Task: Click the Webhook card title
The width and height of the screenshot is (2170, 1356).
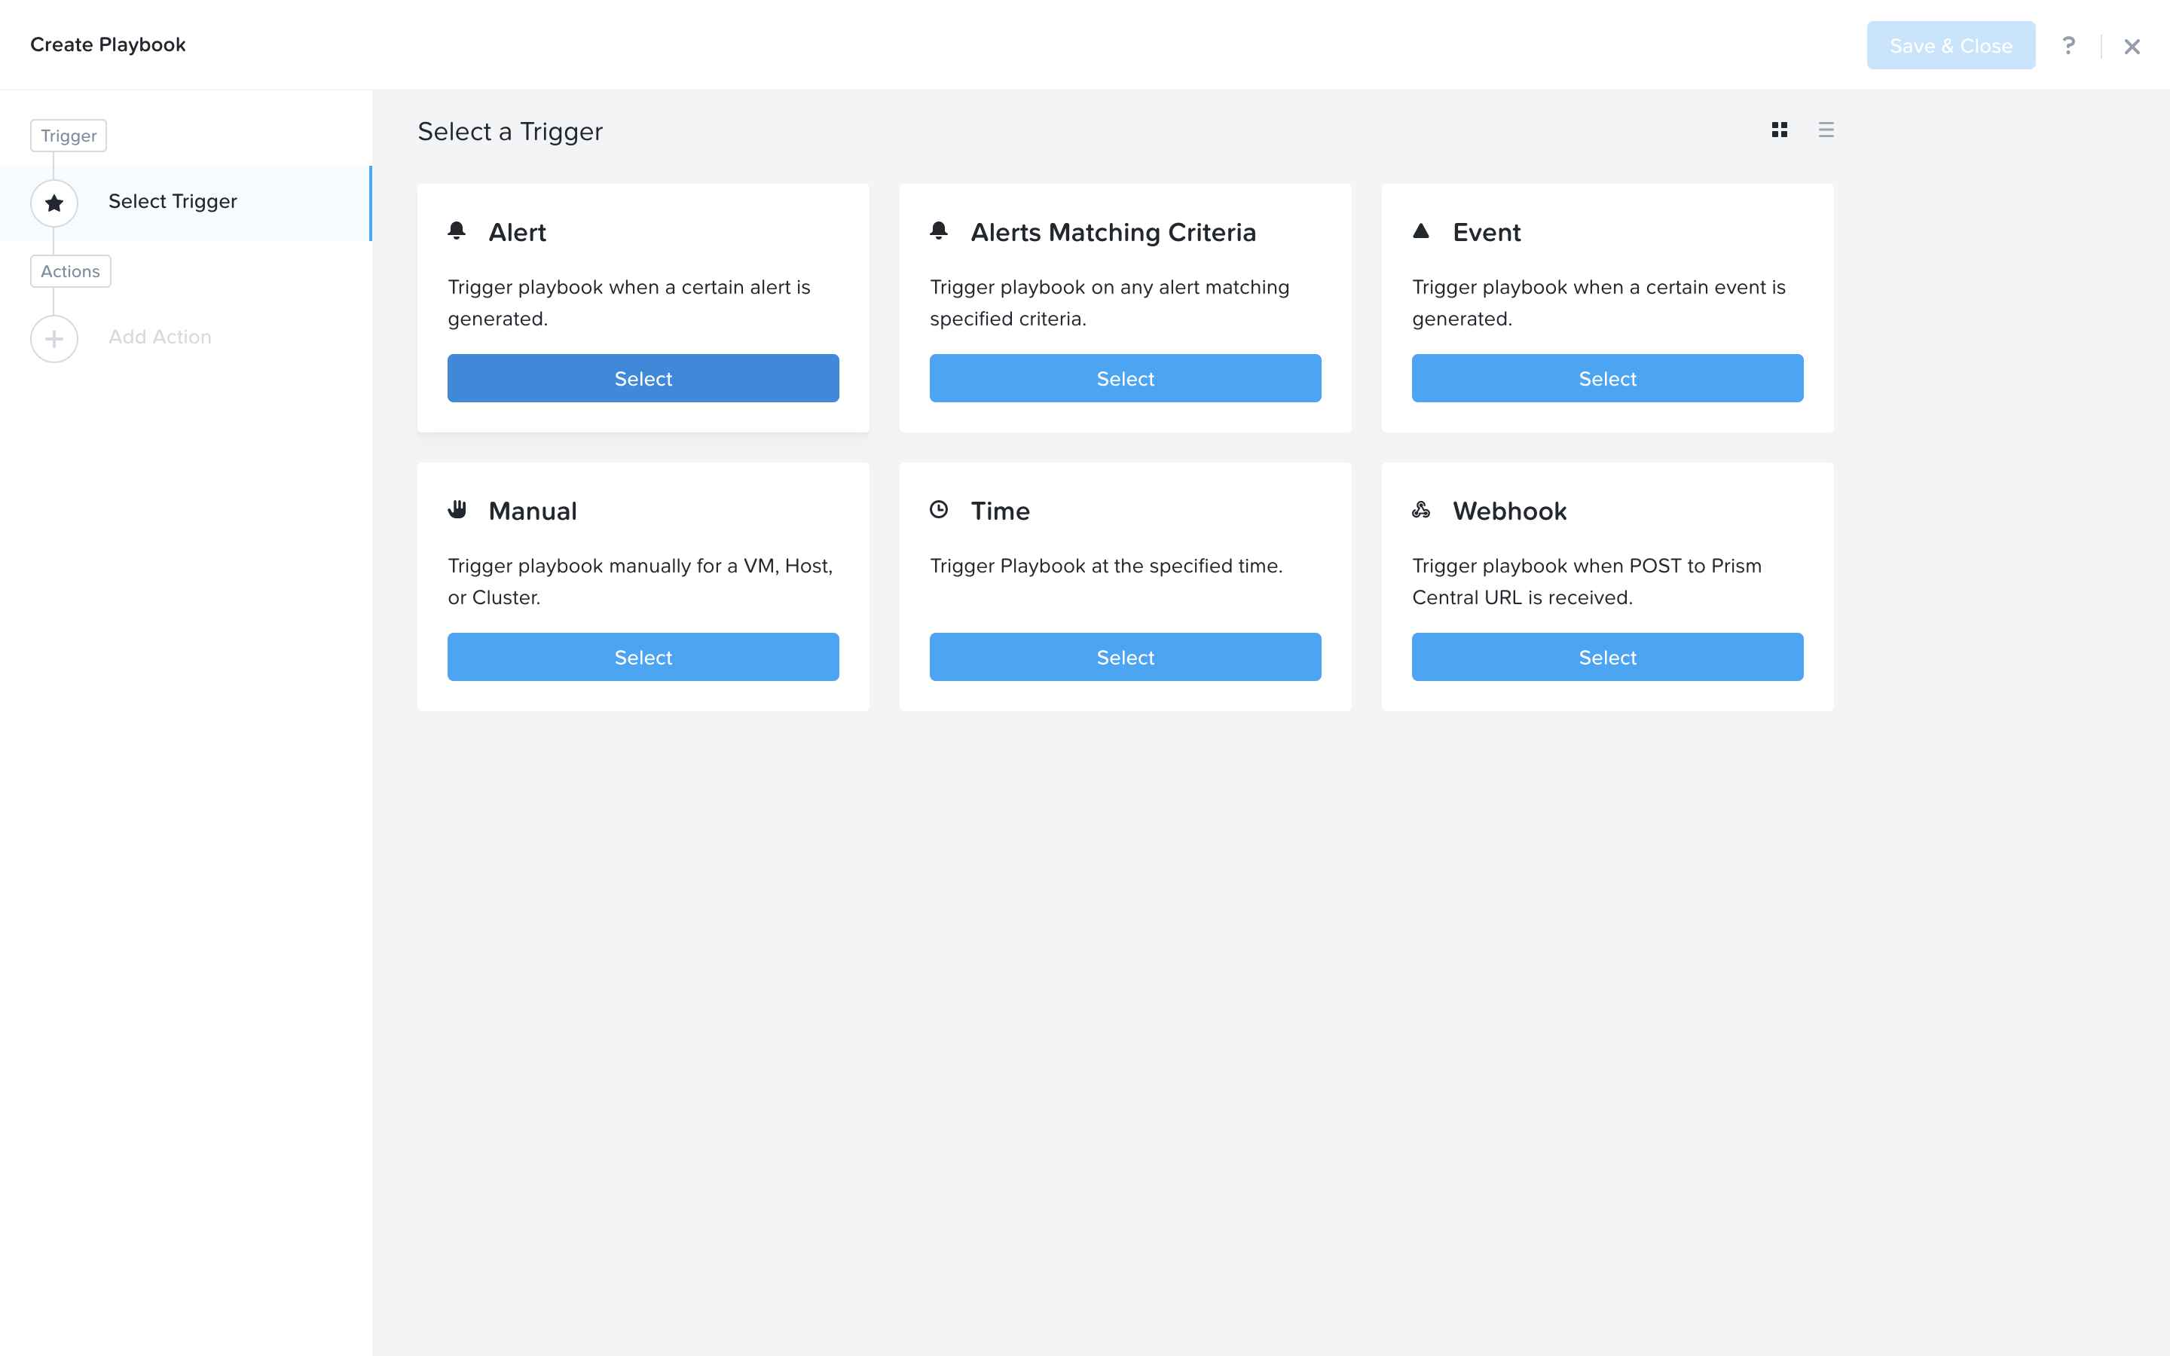Action: [x=1509, y=512]
